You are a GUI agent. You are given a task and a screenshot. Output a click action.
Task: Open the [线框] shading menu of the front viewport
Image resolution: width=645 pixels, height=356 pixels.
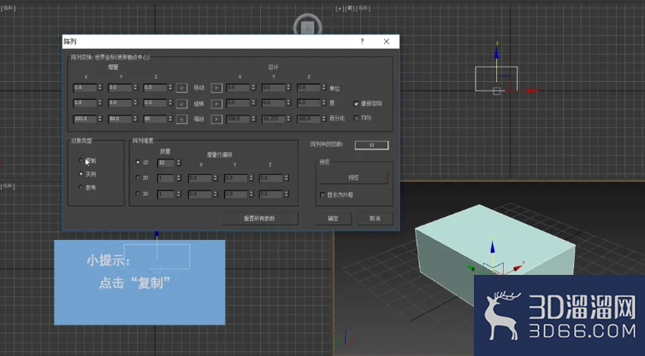(x=364, y=9)
